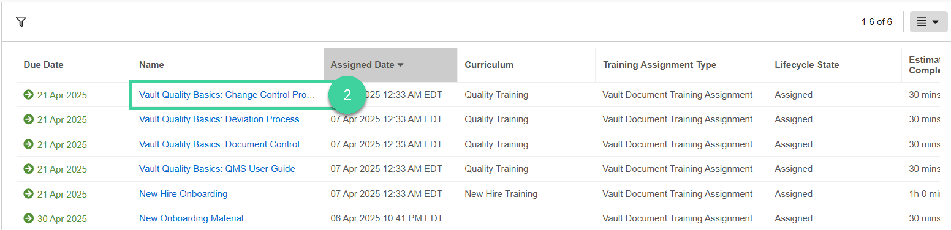Click green status icon in New Hire Onboarding row
This screenshot has height=230, width=951.
(x=28, y=194)
